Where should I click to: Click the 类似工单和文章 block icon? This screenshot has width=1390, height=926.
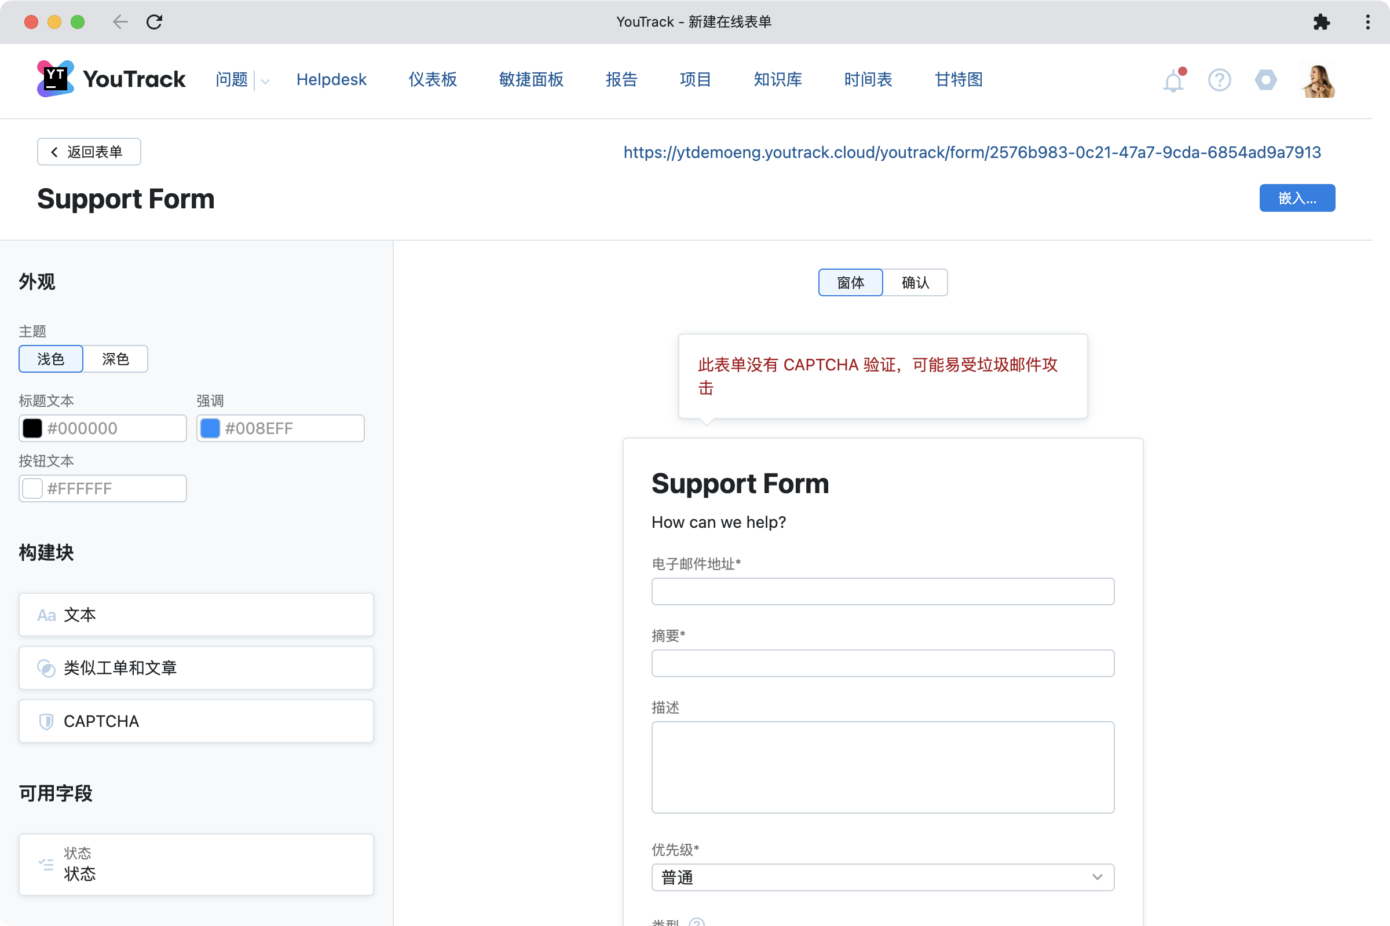(x=46, y=668)
